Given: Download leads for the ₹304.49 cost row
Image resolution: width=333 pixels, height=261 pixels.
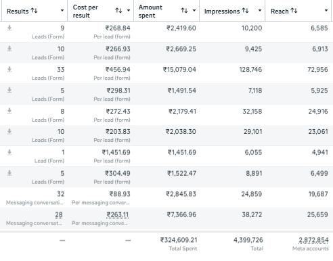Looking at the screenshot, I should [9, 173].
